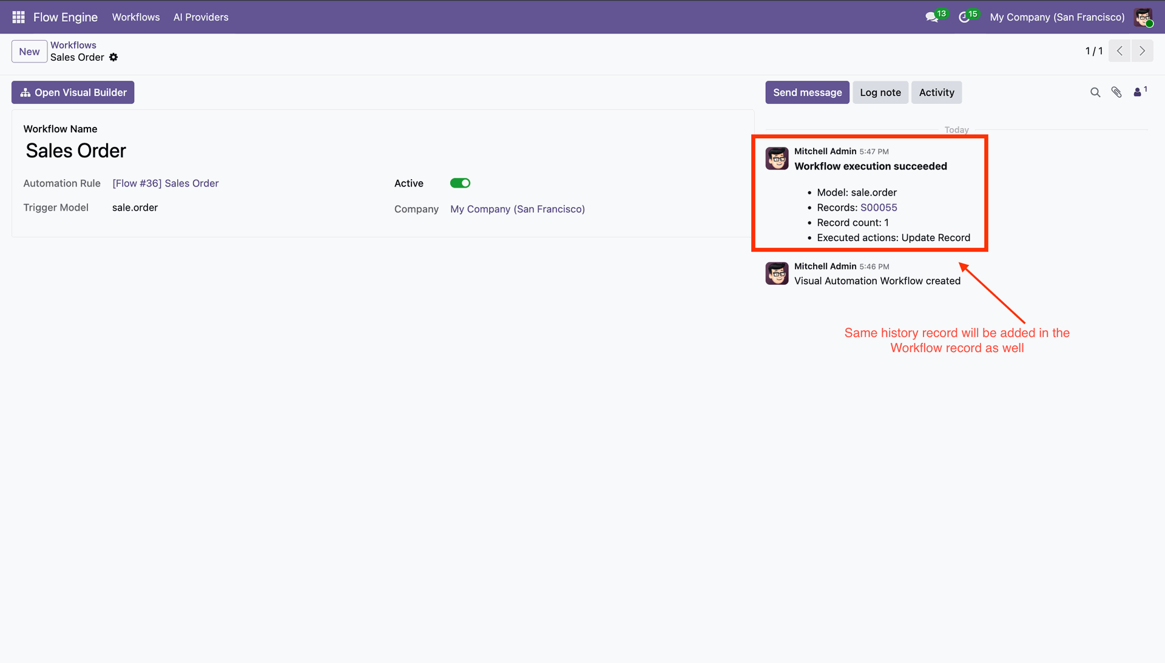1165x663 pixels.
Task: Go to the next record arrow
Action: pos(1142,51)
